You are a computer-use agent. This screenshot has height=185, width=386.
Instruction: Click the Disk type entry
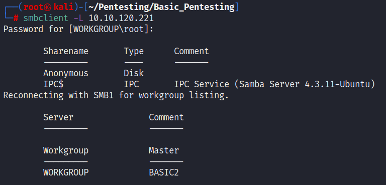tap(134, 73)
